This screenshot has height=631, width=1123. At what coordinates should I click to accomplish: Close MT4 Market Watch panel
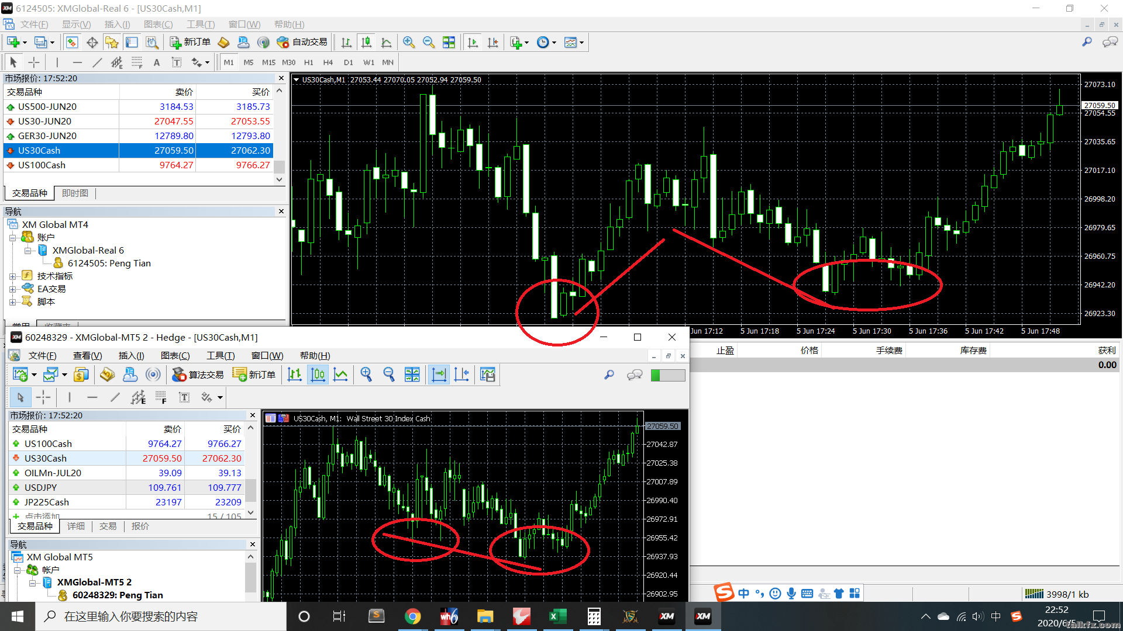coord(281,78)
